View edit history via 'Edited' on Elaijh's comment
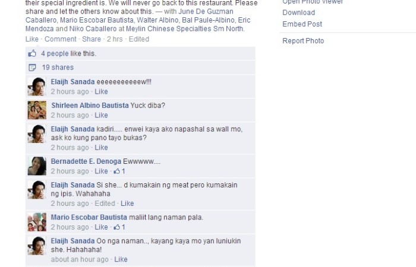 (x=105, y=204)
